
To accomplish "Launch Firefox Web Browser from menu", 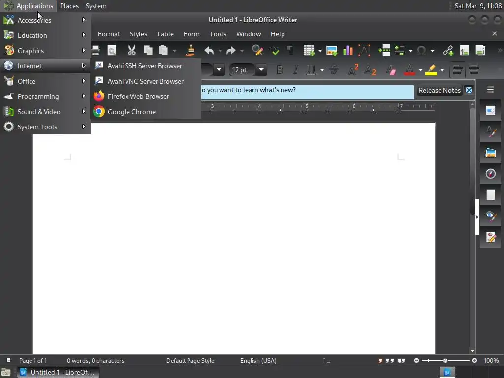I will tap(146, 96).
